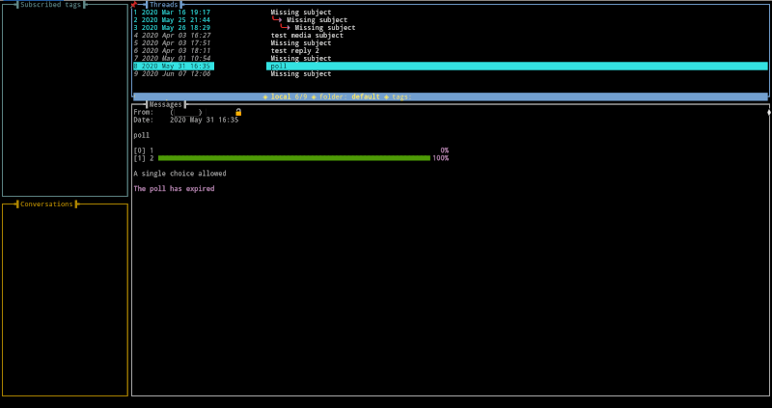
Task: Click the scroll indicator diamond in Messages pane
Action: click(x=769, y=112)
